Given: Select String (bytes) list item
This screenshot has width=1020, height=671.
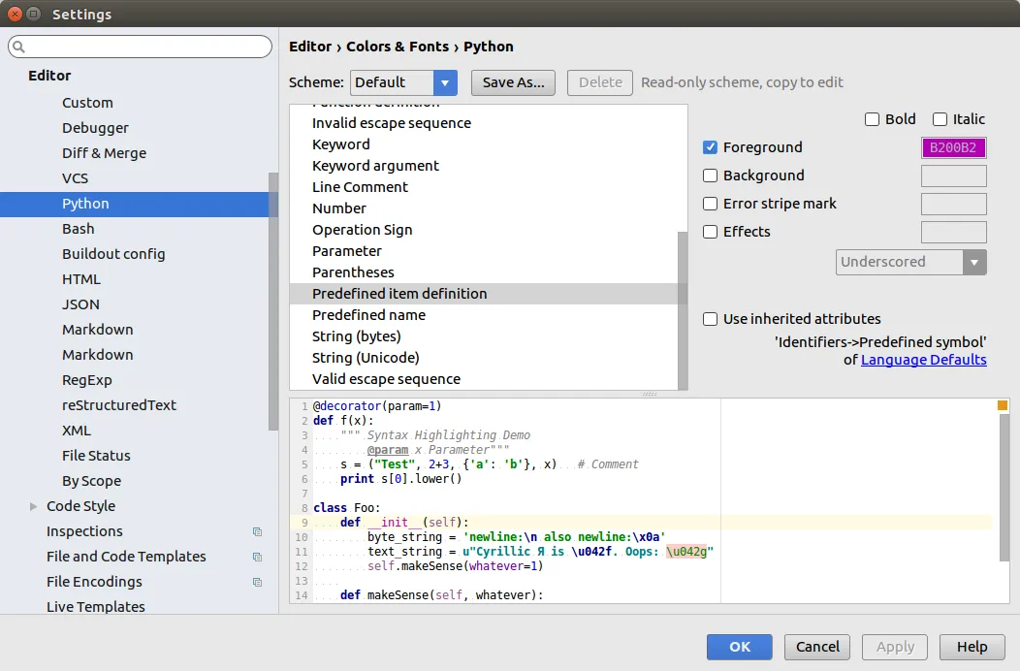Looking at the screenshot, I should click(x=357, y=336).
